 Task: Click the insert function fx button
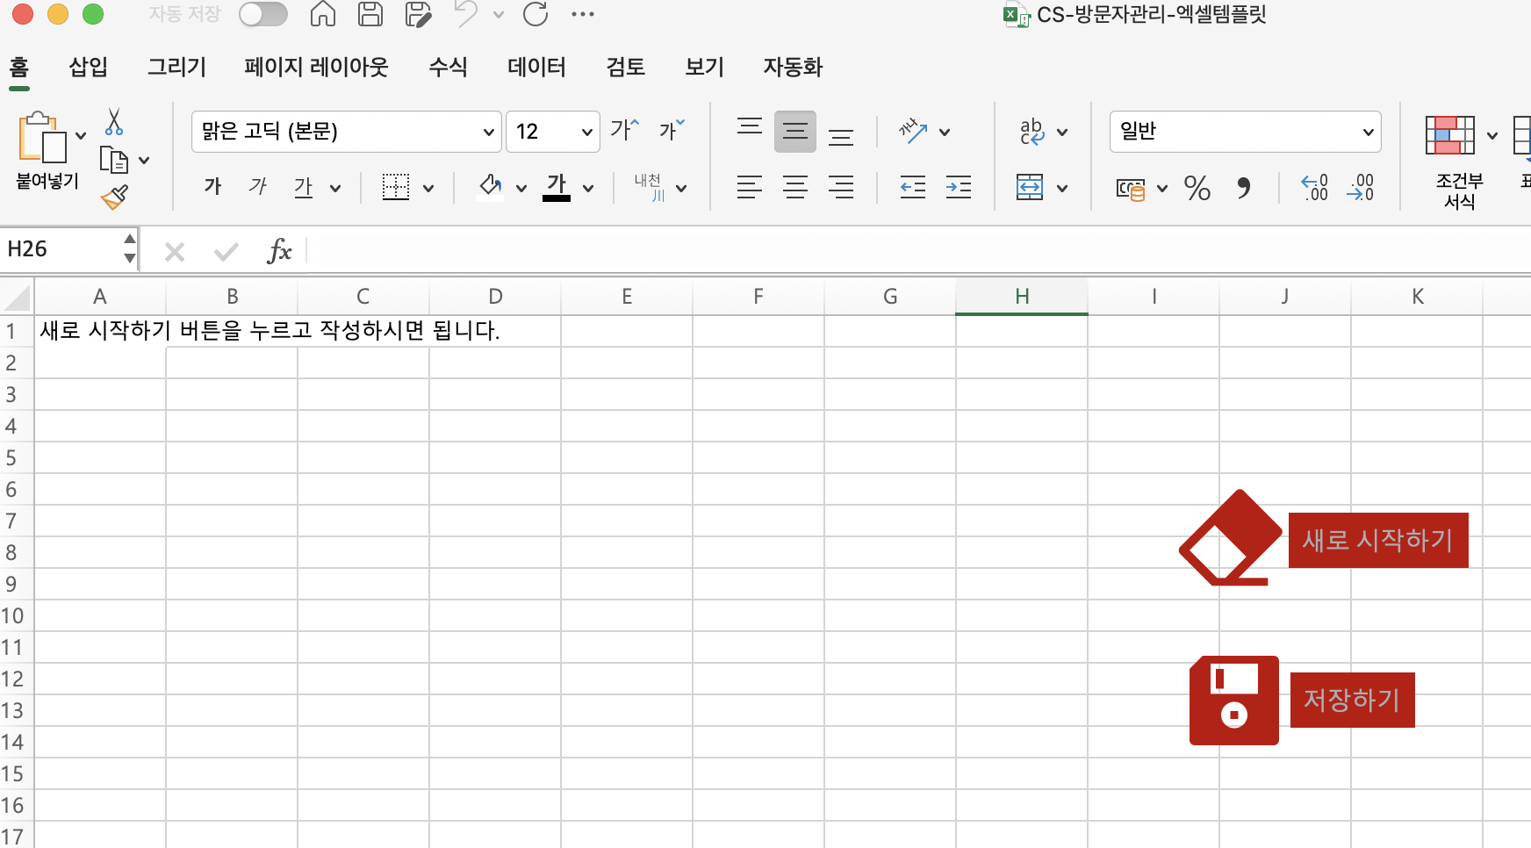(279, 251)
